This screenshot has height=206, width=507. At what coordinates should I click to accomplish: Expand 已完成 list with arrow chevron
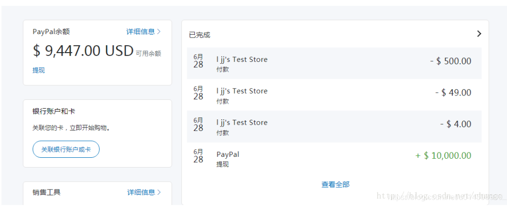pos(479,34)
